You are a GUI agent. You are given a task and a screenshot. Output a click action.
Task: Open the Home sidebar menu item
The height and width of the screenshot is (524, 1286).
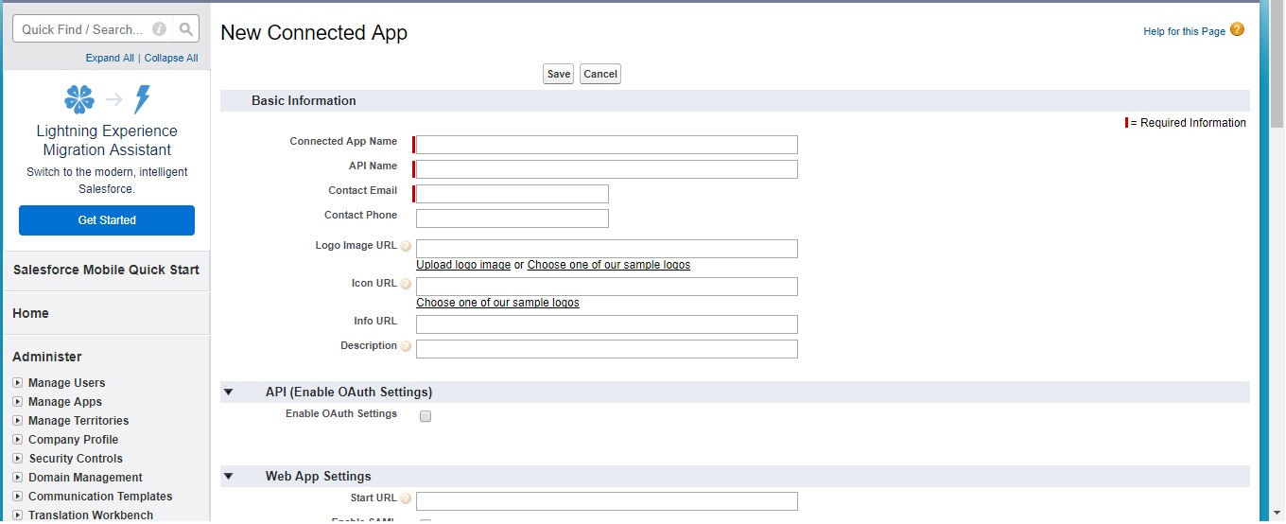(30, 313)
